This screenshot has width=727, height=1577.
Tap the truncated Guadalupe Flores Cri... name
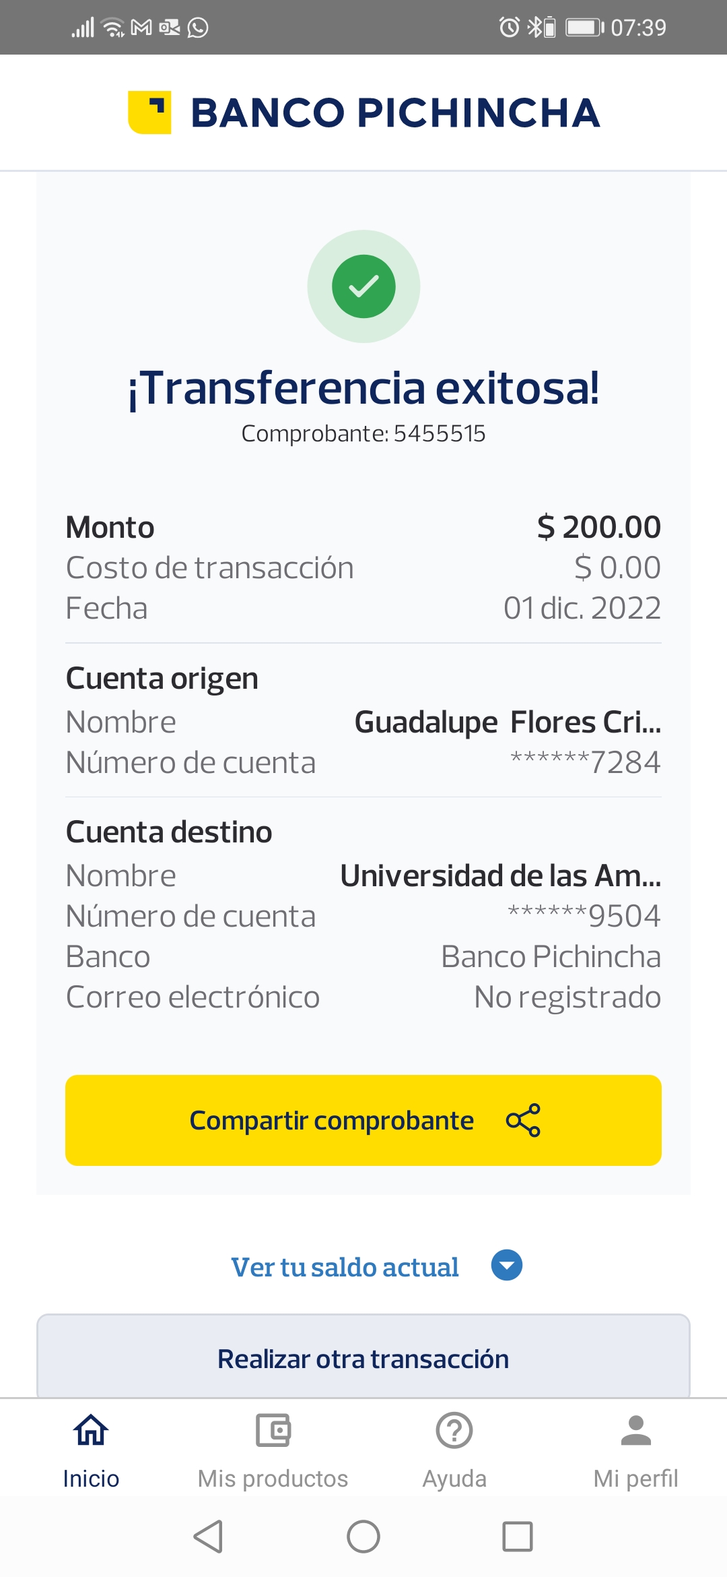click(508, 722)
